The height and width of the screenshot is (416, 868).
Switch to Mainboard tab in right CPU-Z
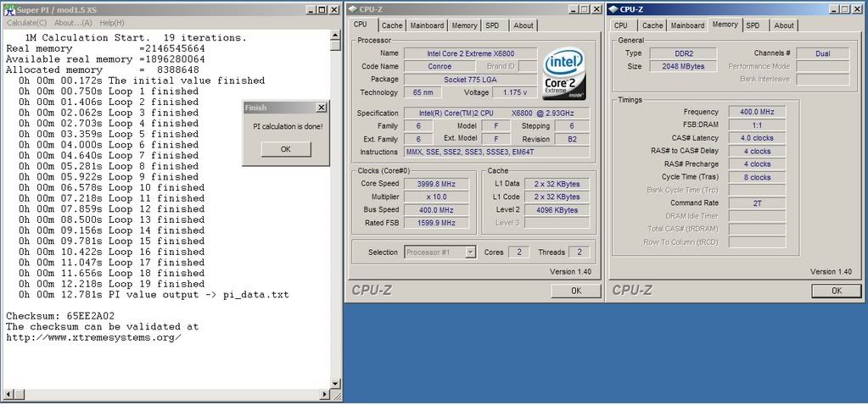click(687, 25)
